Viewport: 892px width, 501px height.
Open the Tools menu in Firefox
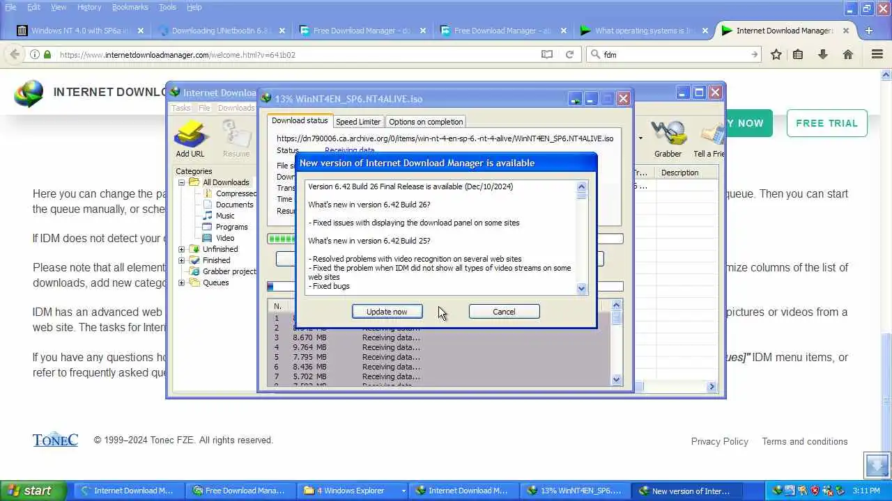click(167, 7)
